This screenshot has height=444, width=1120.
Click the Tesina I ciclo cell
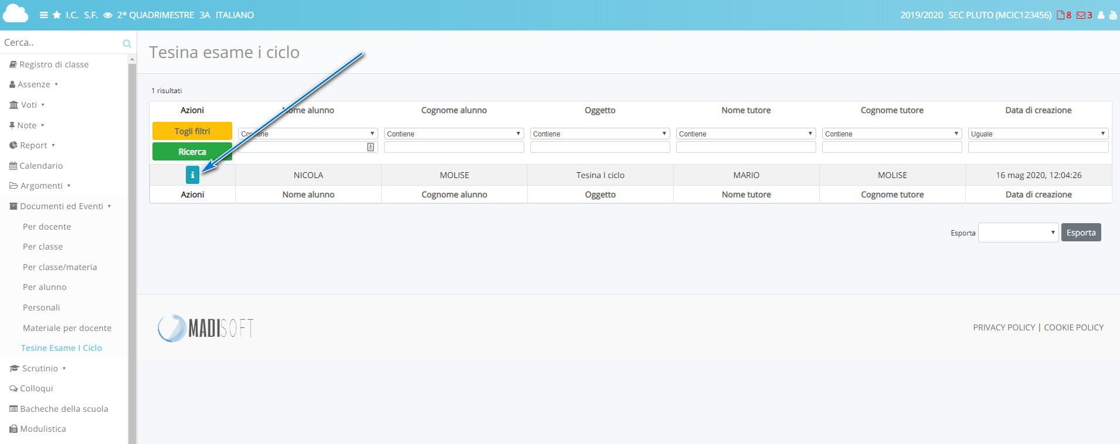(600, 175)
